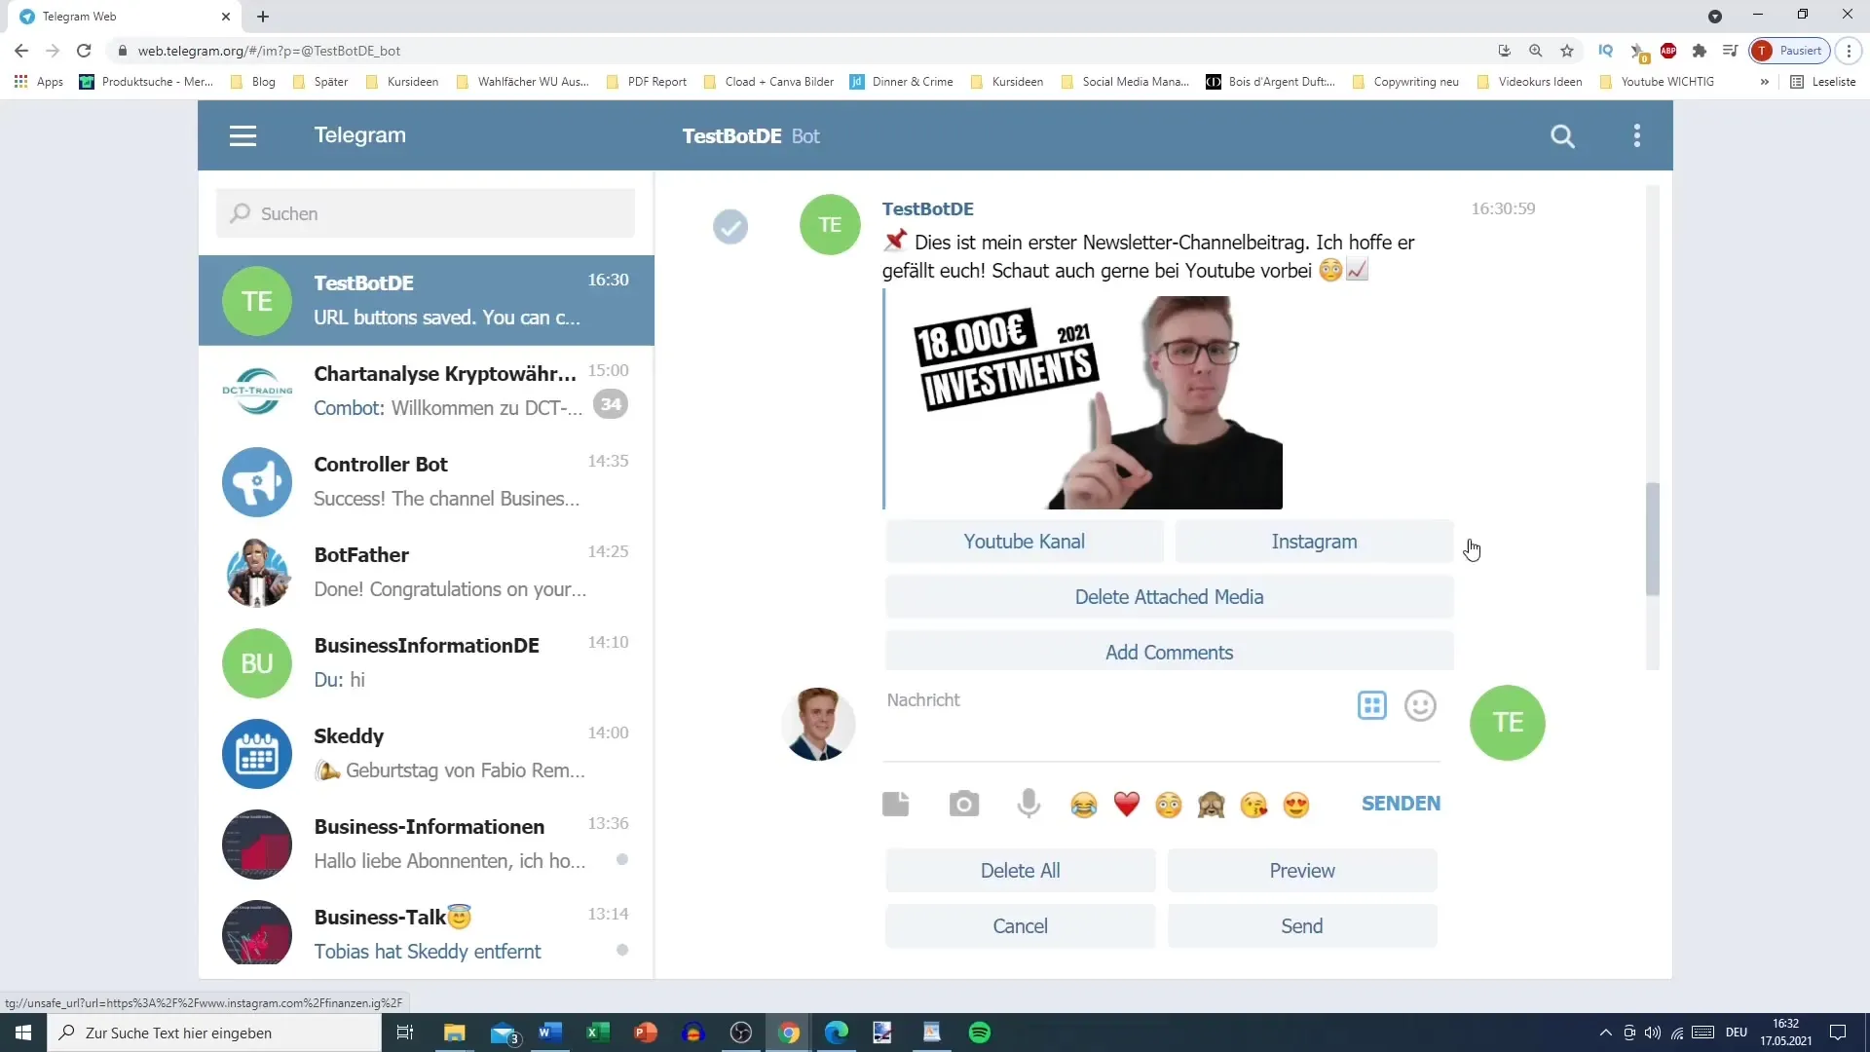The image size is (1870, 1052).
Task: Click the Send button in bottom panel
Action: point(1302,926)
